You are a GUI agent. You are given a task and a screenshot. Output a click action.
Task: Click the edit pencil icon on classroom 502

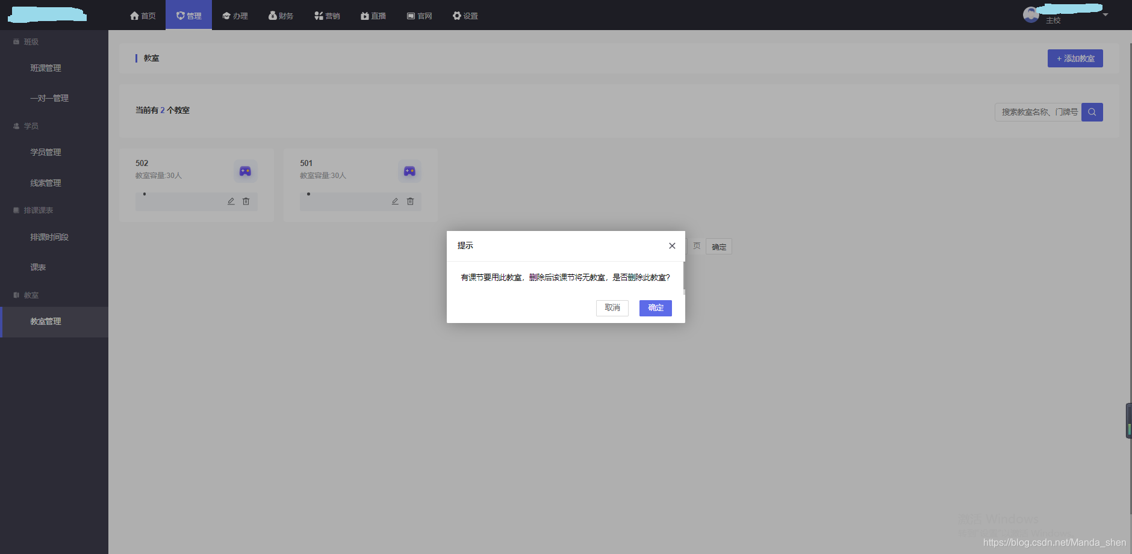point(231,201)
